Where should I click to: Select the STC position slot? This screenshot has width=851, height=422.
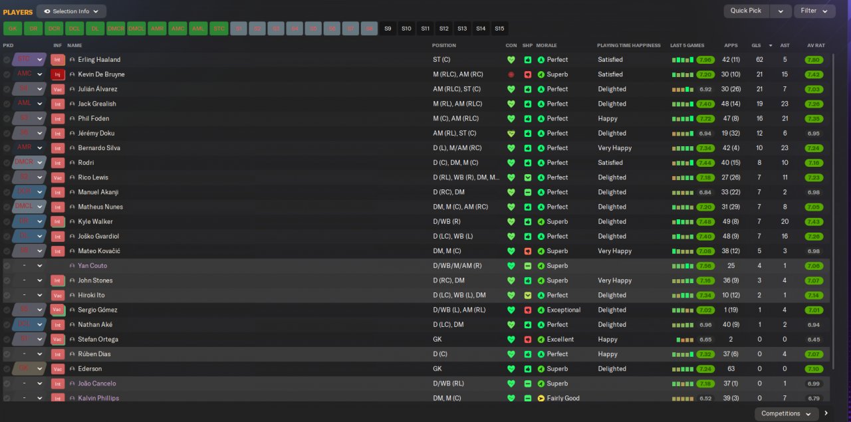219,29
